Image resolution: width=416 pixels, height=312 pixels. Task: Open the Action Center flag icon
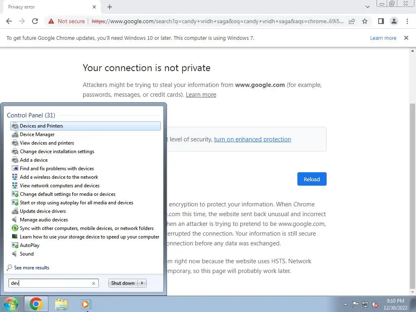[x=355, y=304]
